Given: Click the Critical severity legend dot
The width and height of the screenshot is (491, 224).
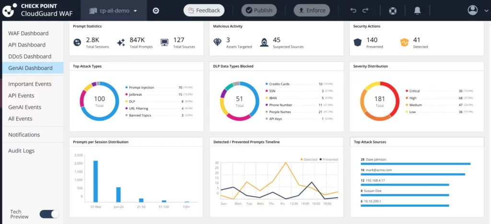Looking at the screenshot, I should 407,91.
